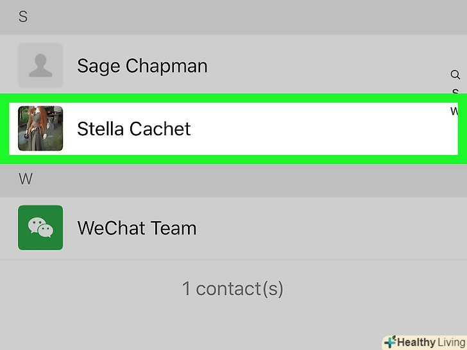
Task: Select the Stella Cachet contact name
Action: tap(133, 129)
